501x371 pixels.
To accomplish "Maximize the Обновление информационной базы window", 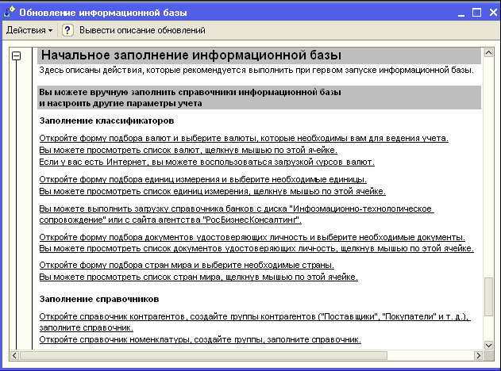I will point(476,12).
